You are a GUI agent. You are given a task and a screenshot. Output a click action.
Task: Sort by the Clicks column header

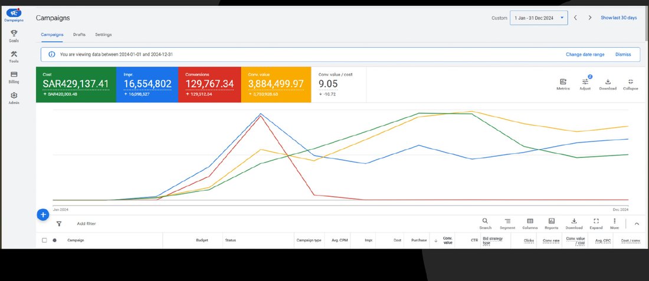coord(529,240)
